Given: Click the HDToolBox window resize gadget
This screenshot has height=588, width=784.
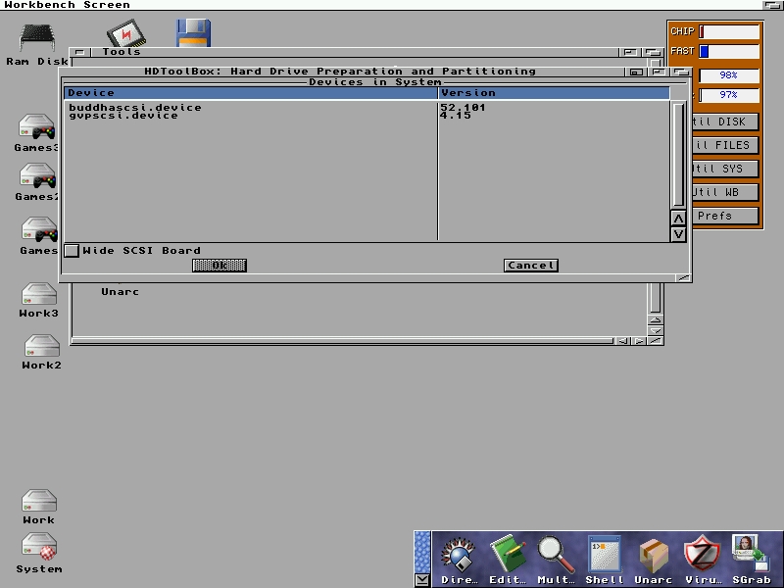Looking at the screenshot, I should 683,277.
